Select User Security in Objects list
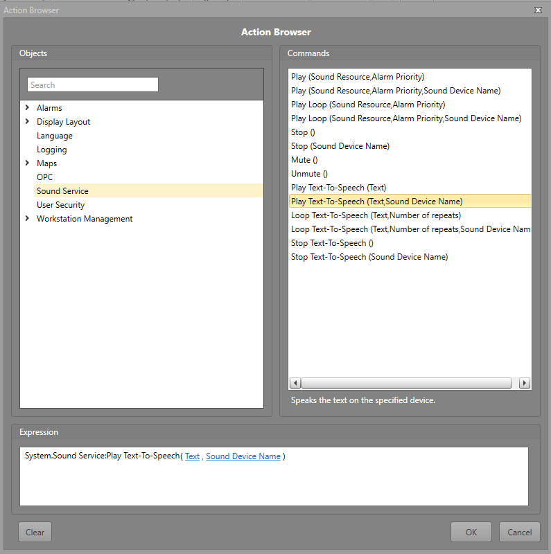 [61, 205]
